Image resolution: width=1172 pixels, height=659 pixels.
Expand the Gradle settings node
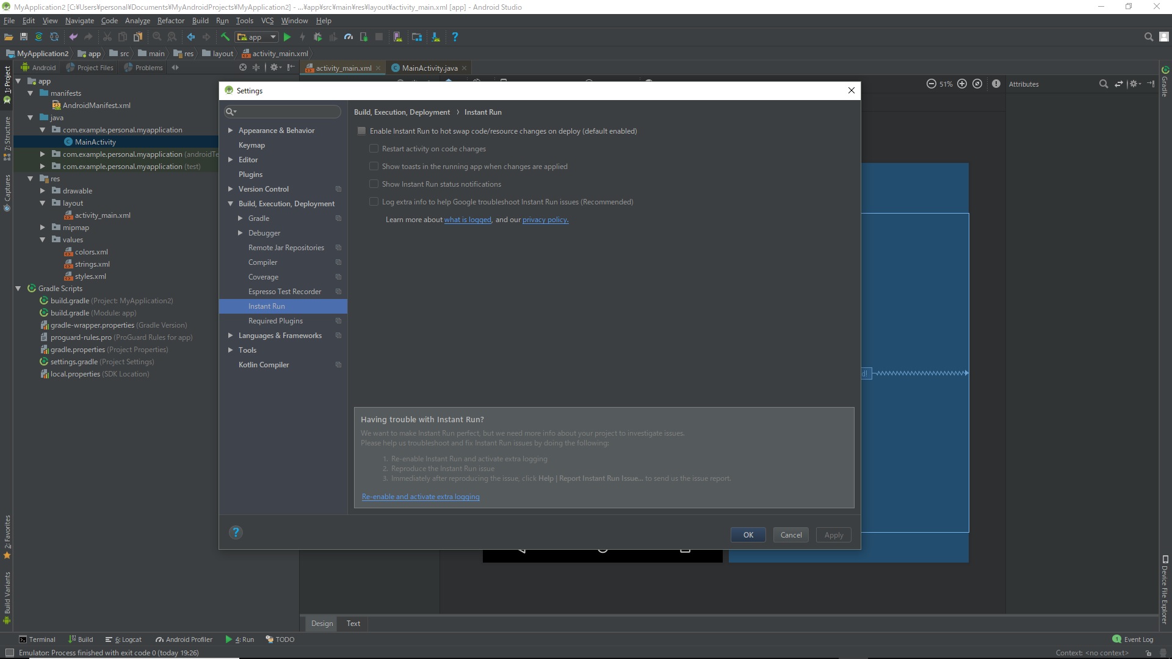tap(241, 218)
